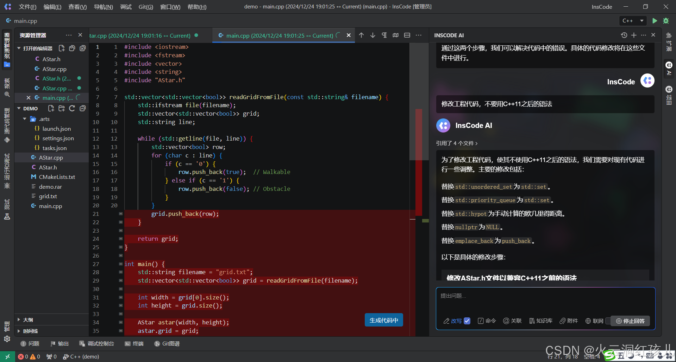
Task: Open the 文件(F) menu
Action: click(x=27, y=7)
